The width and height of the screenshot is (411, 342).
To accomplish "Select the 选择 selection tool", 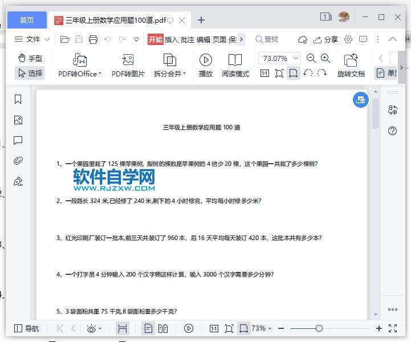I will (30, 73).
